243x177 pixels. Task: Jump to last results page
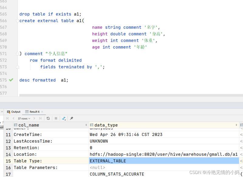click(x=40, y=118)
